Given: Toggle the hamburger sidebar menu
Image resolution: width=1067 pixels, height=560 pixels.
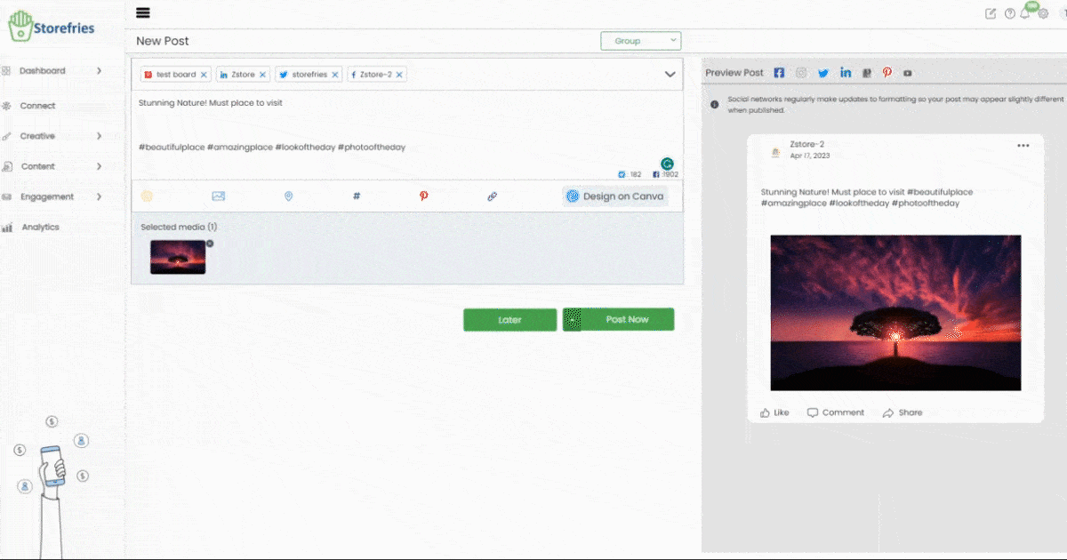Looking at the screenshot, I should click(x=143, y=12).
